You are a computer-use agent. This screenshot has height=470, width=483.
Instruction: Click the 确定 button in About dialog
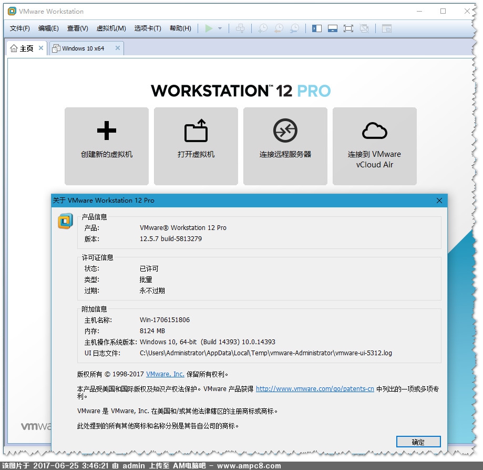(x=418, y=442)
